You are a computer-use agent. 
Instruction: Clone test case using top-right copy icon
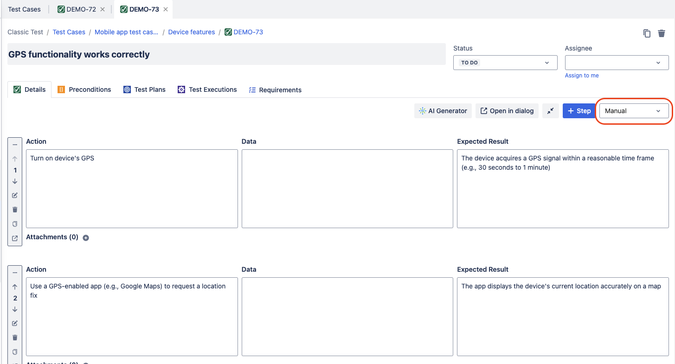[647, 33]
